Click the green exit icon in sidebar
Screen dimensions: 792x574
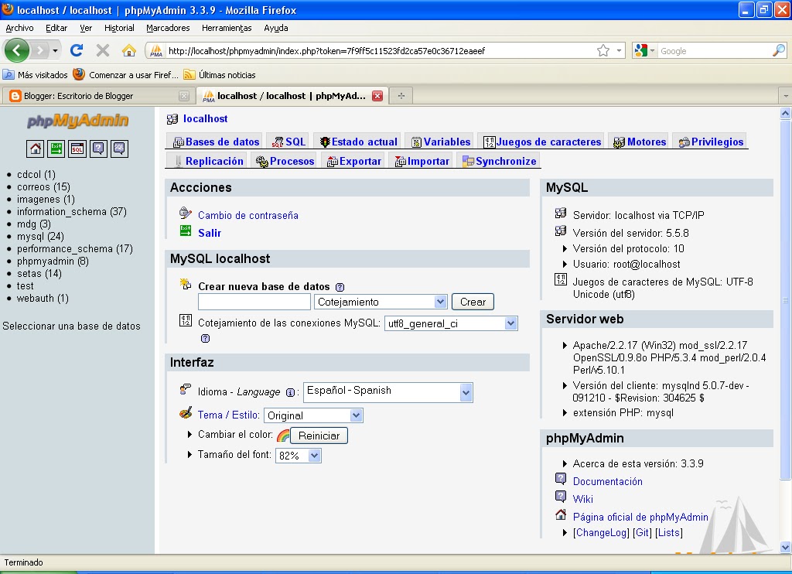[x=56, y=149]
